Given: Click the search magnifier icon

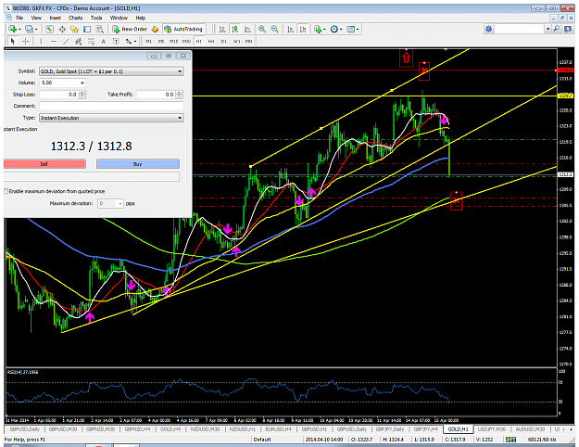Looking at the screenshot, I should click(557, 29).
